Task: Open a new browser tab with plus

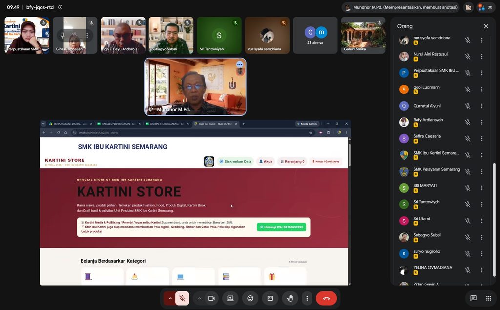Action: [x=244, y=124]
